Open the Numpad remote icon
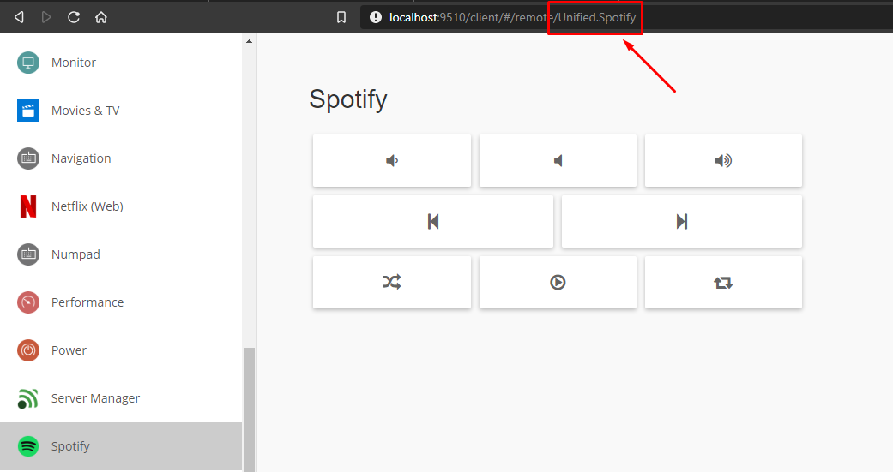 (x=28, y=254)
